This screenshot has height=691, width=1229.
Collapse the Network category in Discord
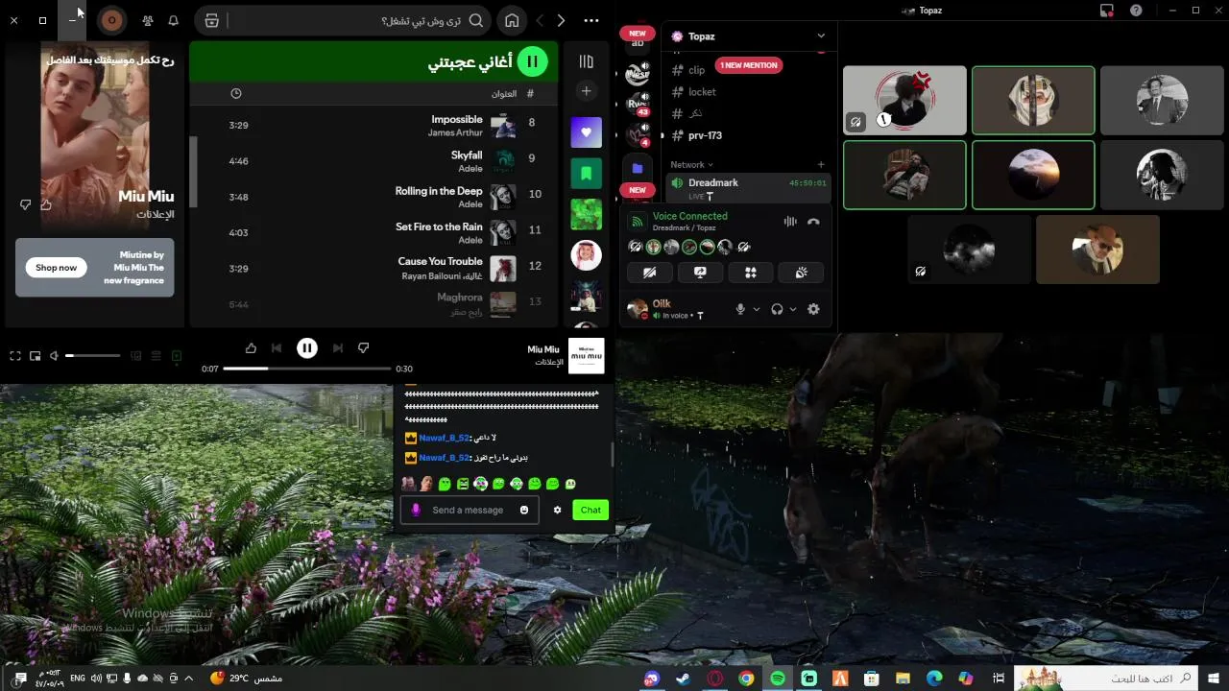coord(691,165)
